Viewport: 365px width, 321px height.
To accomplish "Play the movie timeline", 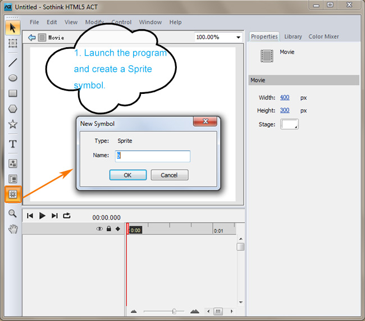I will click(x=42, y=216).
